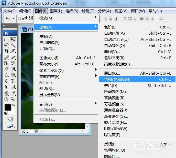Choose 曲线(V)... adjustment
The height and width of the screenshot is (158, 176).
point(137,52)
